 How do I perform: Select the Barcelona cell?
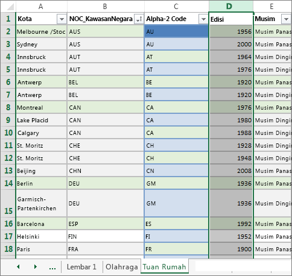point(41,224)
